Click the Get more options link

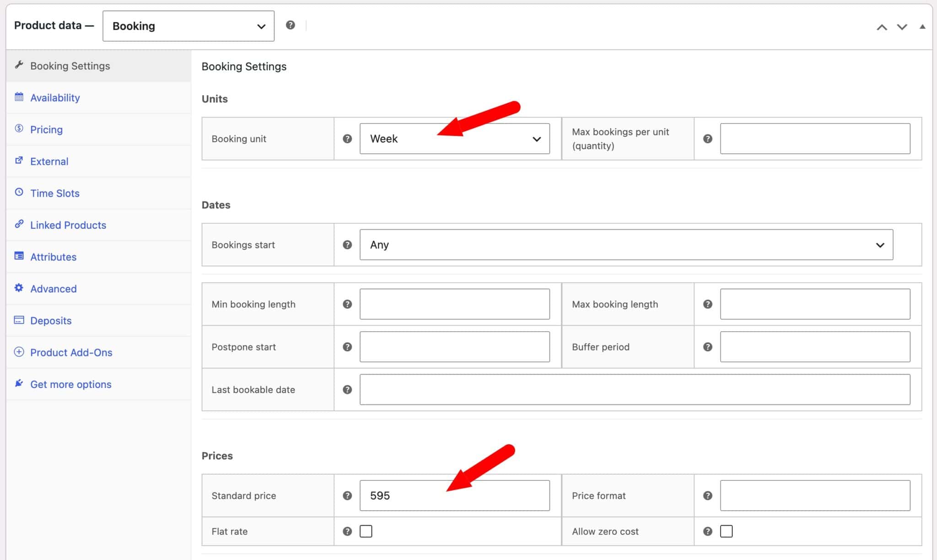point(98,384)
